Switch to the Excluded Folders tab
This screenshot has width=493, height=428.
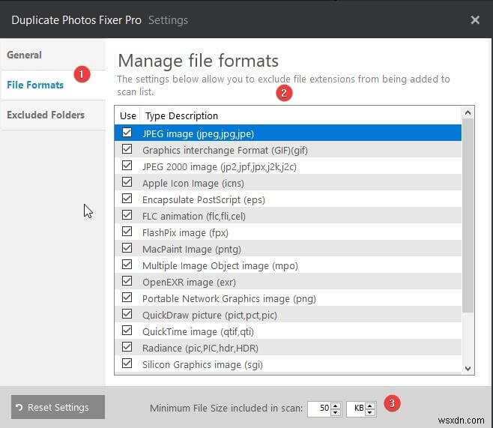tap(46, 115)
